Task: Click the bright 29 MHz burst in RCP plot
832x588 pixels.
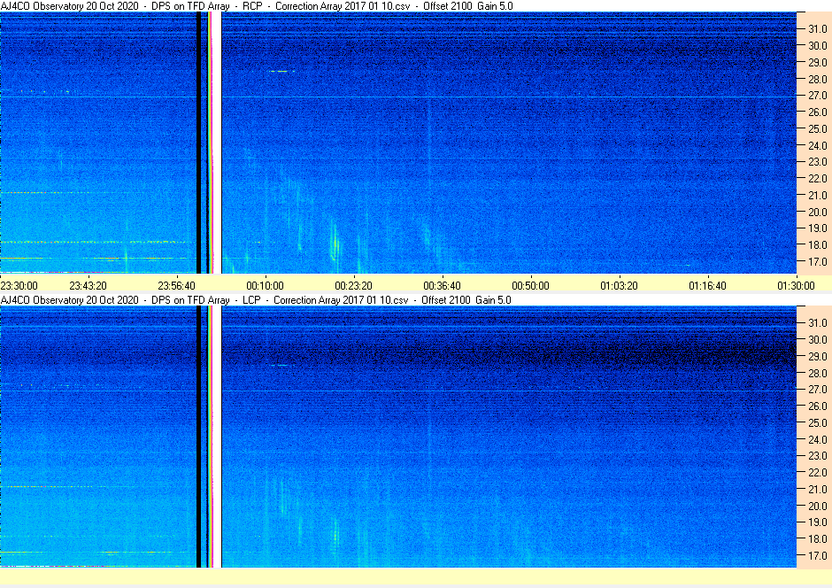Action: click(x=280, y=71)
